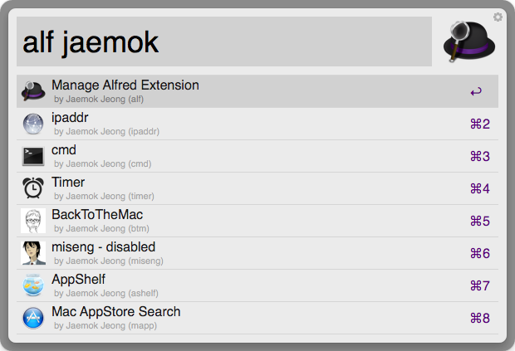Viewport: 515px width, 351px height.
Task: Click the ⌘3 shortcut for cmd
Action: click(480, 157)
